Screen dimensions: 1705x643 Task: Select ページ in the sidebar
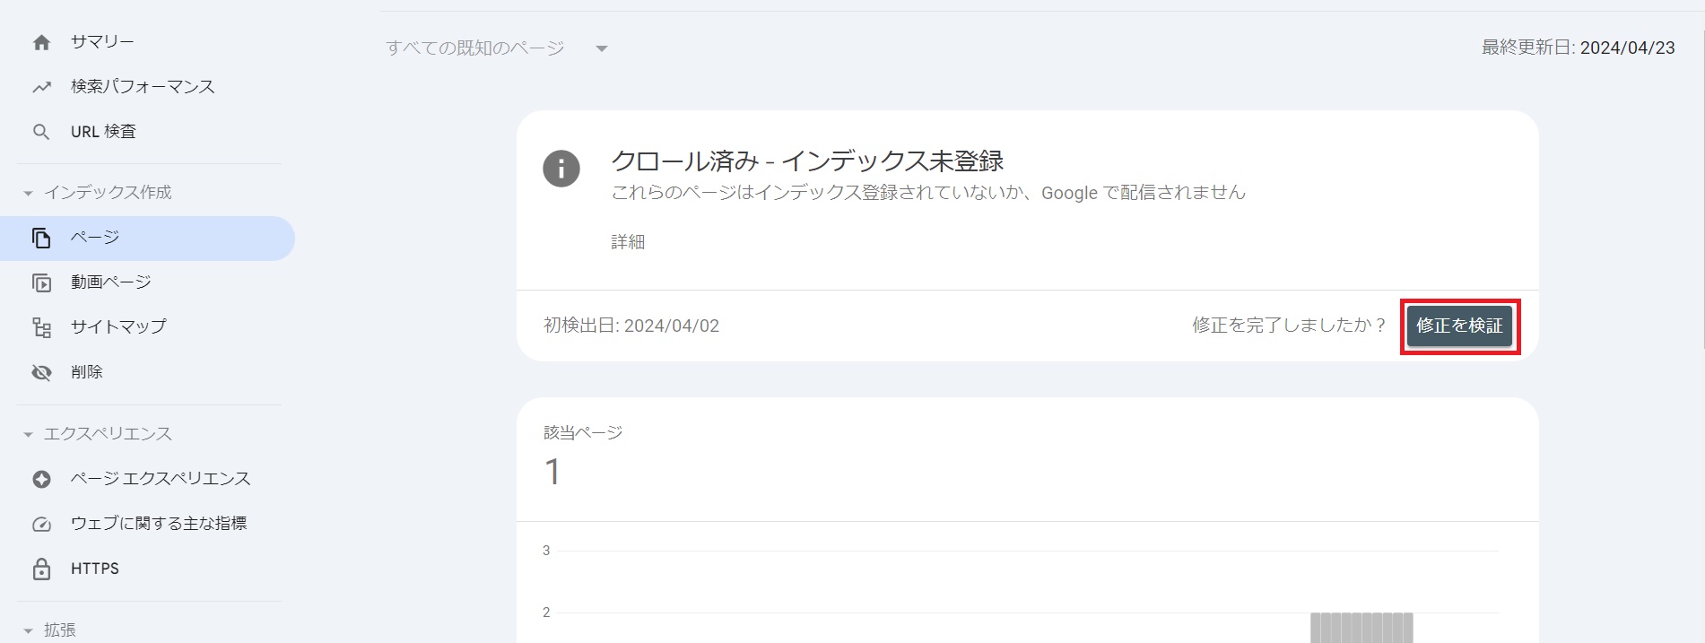tap(148, 238)
